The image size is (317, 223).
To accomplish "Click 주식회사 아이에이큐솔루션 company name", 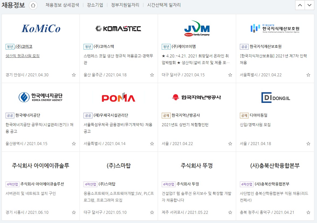I will (42, 184).
